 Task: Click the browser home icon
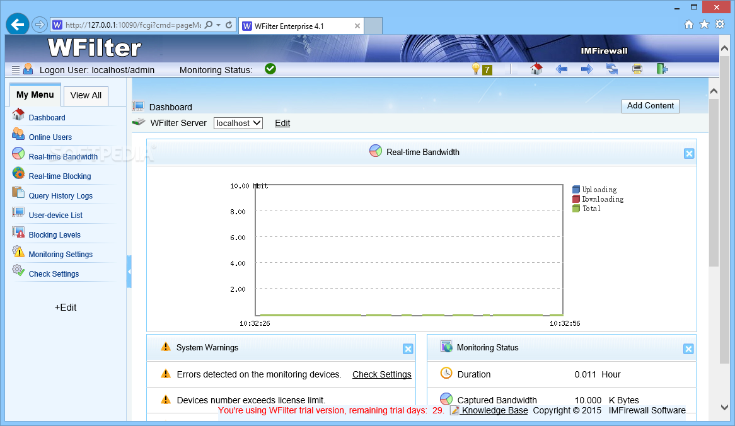688,25
